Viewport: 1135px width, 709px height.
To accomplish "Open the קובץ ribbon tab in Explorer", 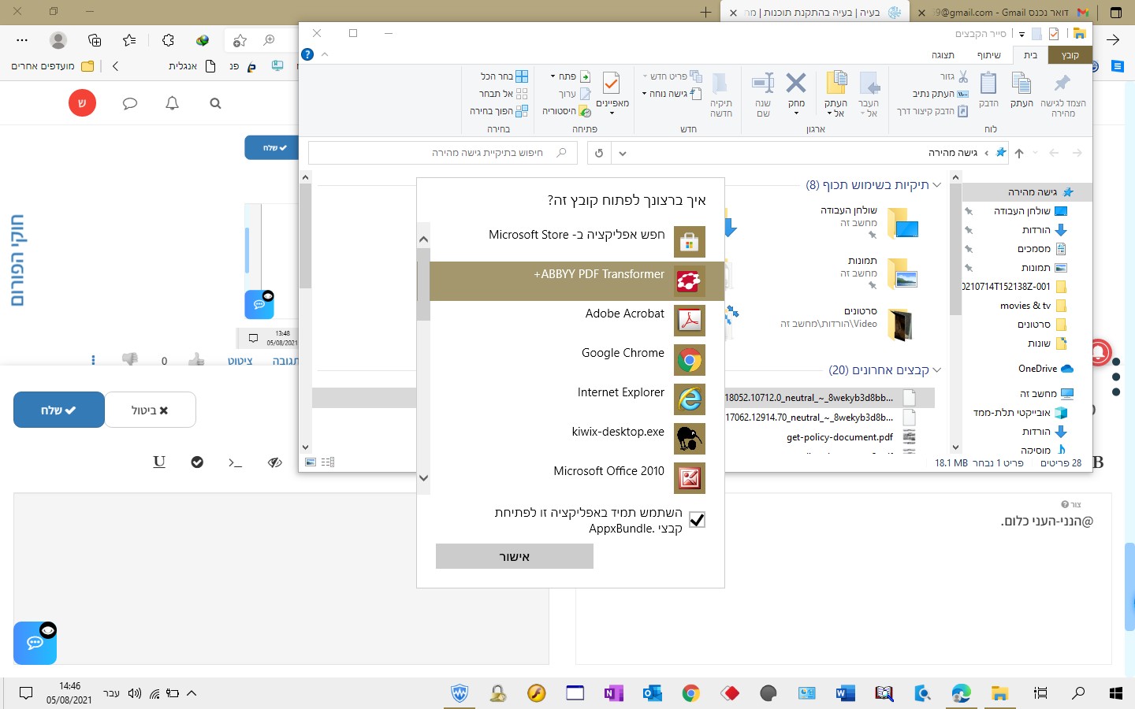I will (x=1070, y=55).
